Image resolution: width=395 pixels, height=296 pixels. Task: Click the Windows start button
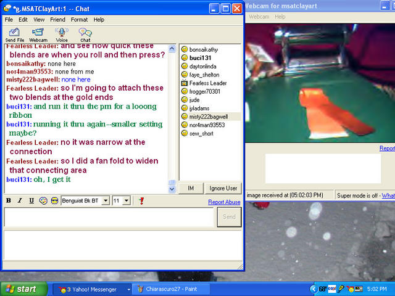point(23,289)
